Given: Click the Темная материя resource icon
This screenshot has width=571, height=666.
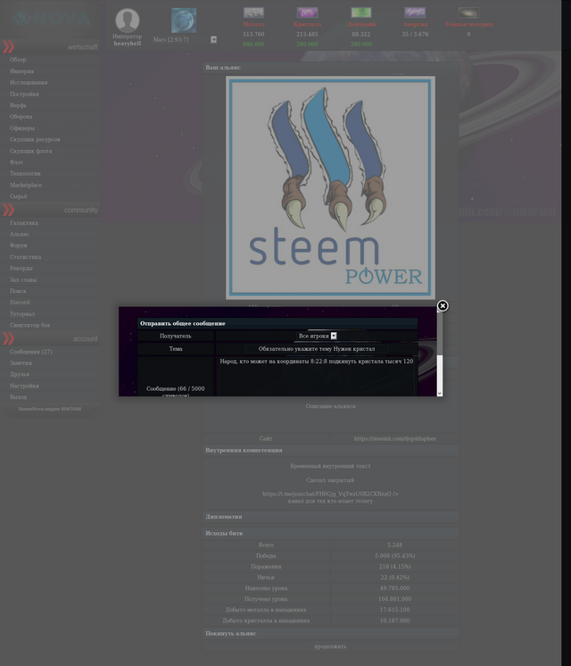Looking at the screenshot, I should pos(468,12).
